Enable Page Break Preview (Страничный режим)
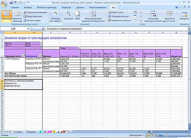 point(35,12)
